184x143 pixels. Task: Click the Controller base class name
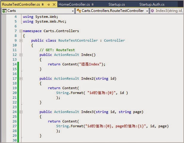[114, 40]
